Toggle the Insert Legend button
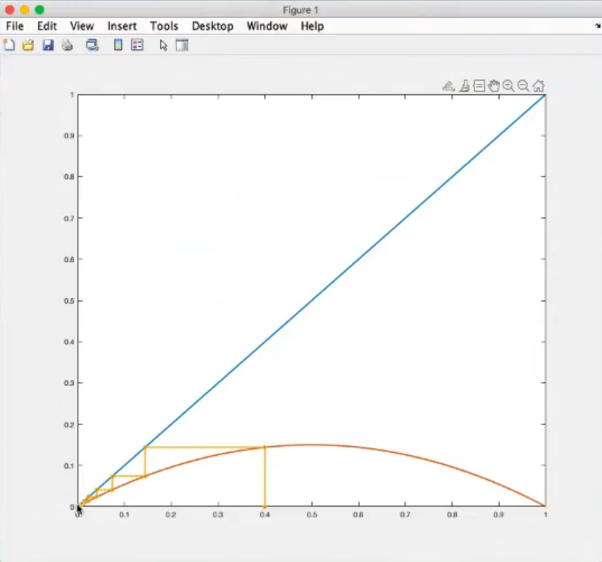Image resolution: width=602 pixels, height=562 pixels. click(x=137, y=46)
